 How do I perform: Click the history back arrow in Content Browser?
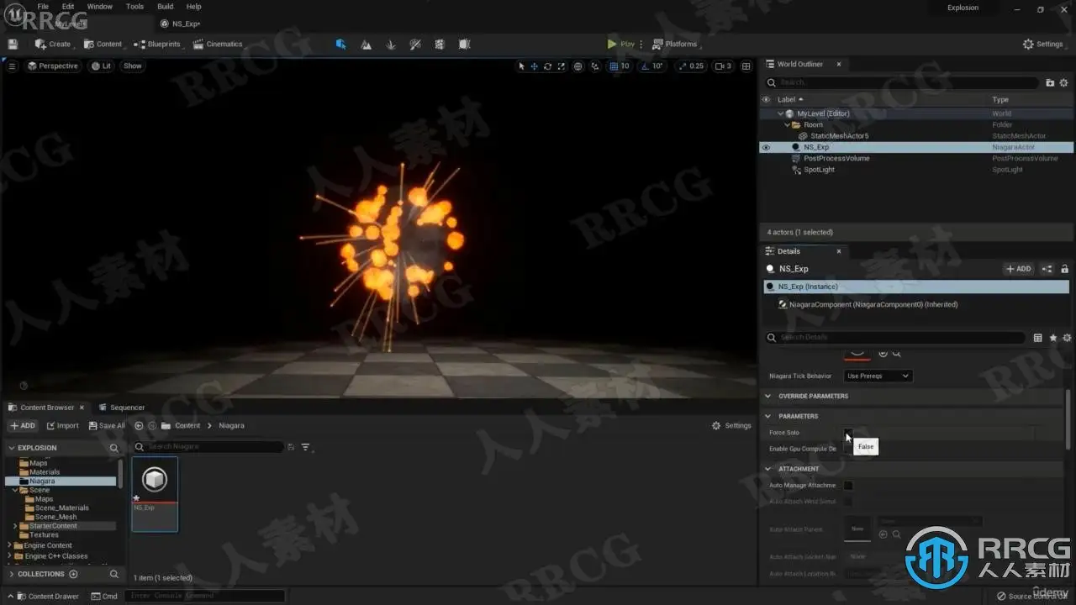click(140, 425)
